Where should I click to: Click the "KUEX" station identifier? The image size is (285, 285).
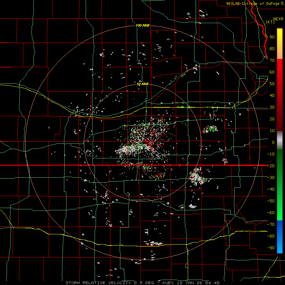(168, 283)
